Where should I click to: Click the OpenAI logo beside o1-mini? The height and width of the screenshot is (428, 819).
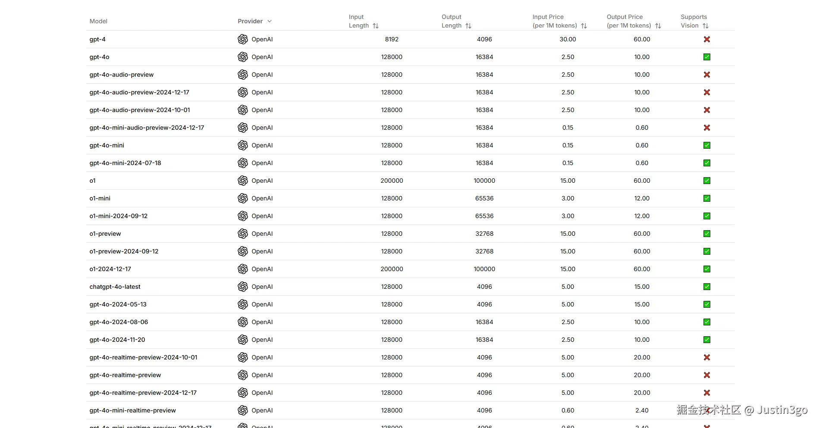tap(243, 198)
